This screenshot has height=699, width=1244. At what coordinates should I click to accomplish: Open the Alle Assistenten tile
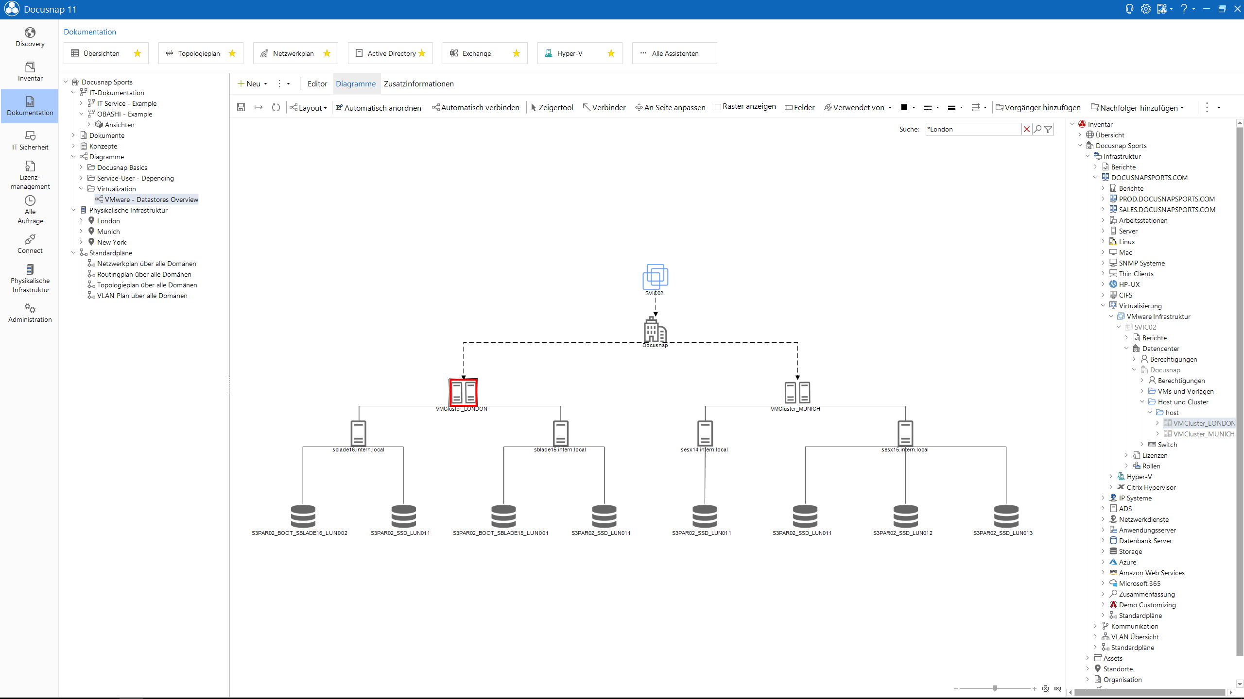click(674, 53)
